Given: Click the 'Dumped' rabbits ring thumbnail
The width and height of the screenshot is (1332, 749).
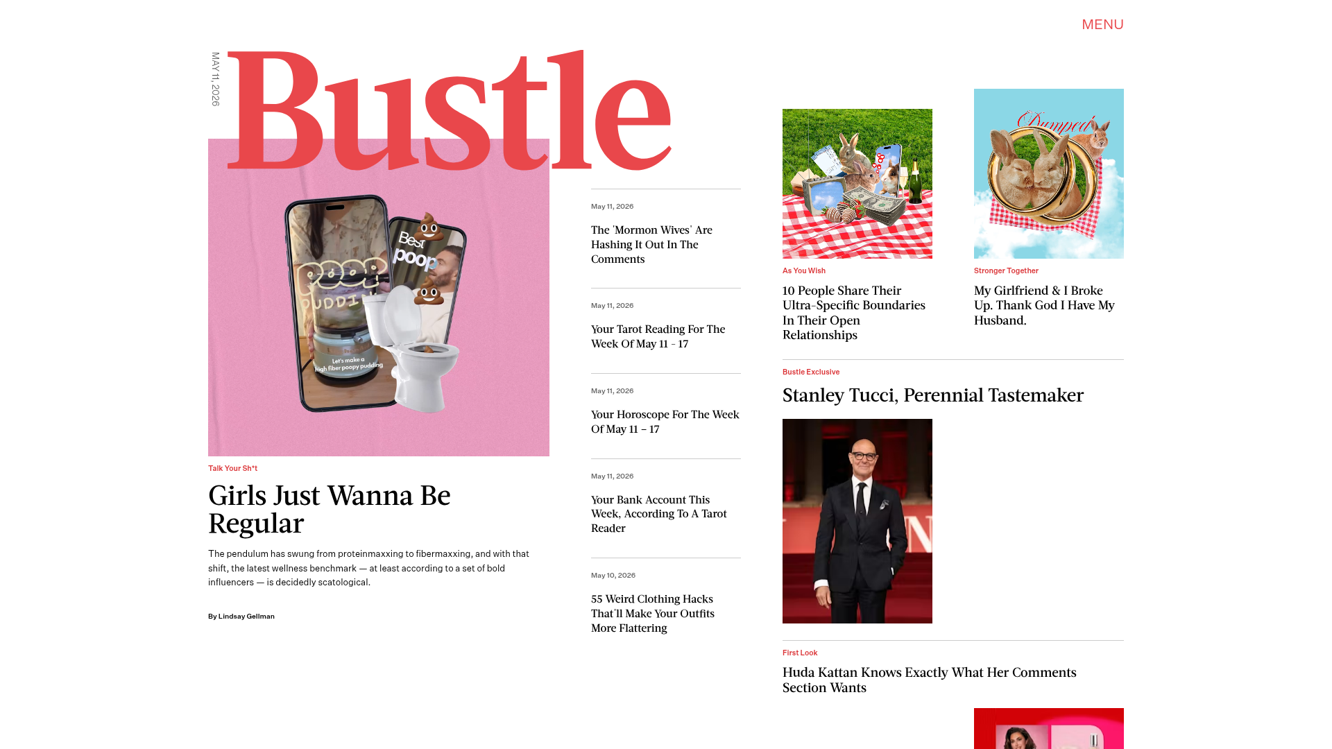Looking at the screenshot, I should pyautogui.click(x=1049, y=173).
